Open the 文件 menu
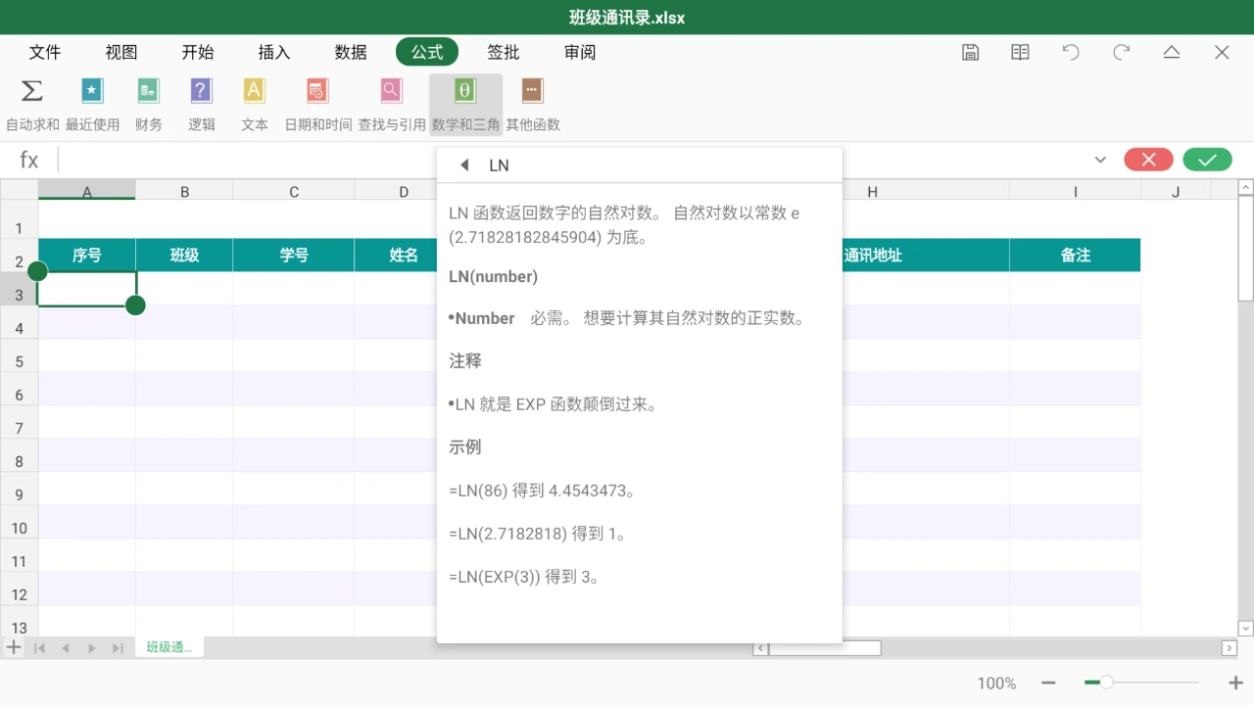This screenshot has height=705, width=1254. point(45,53)
